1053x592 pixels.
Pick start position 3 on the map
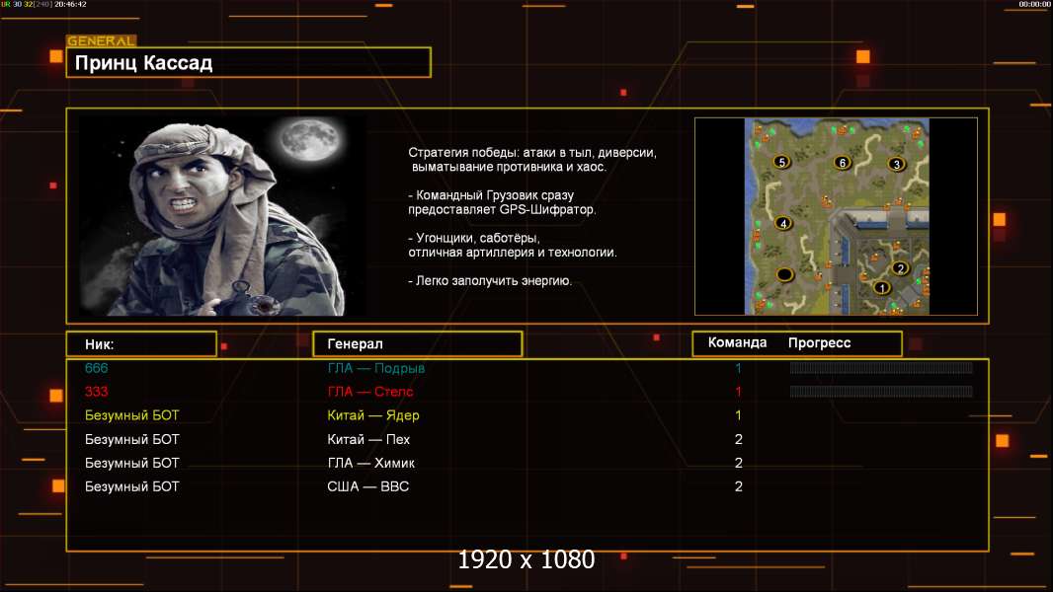896,164
